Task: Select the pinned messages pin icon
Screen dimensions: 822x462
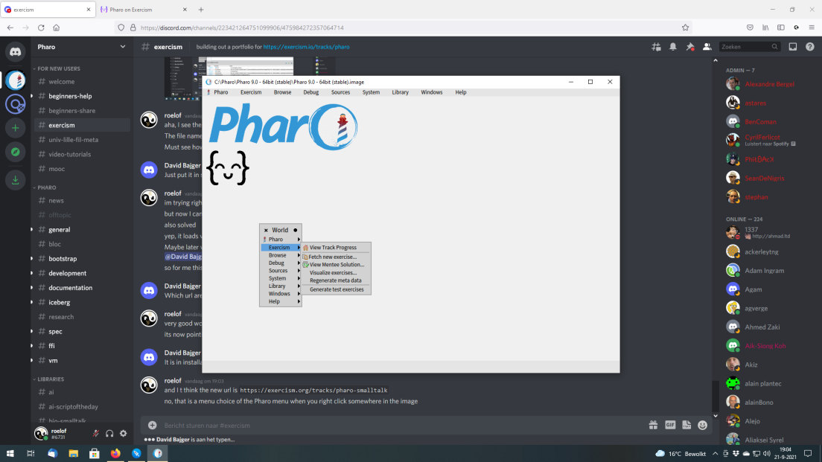Action: tap(689, 46)
